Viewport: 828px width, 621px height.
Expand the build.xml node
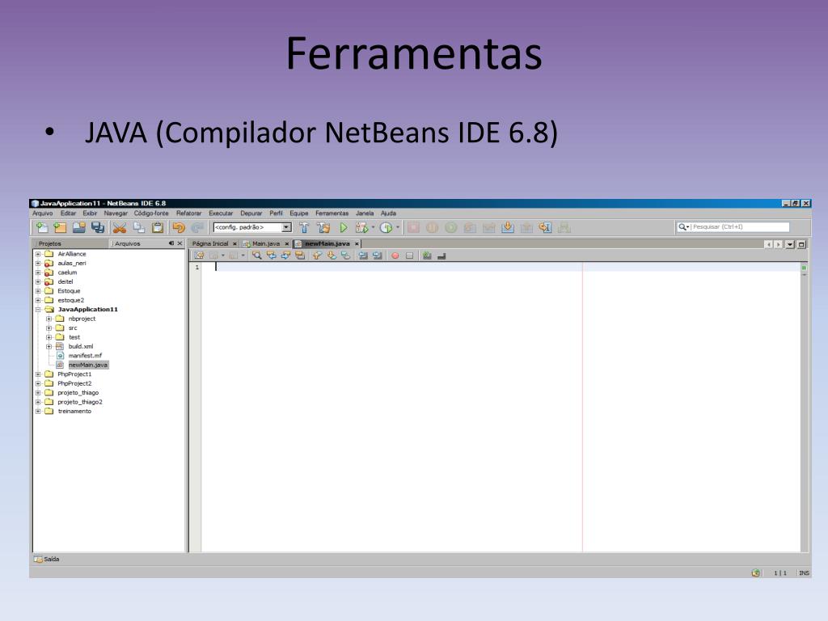pyautogui.click(x=49, y=346)
